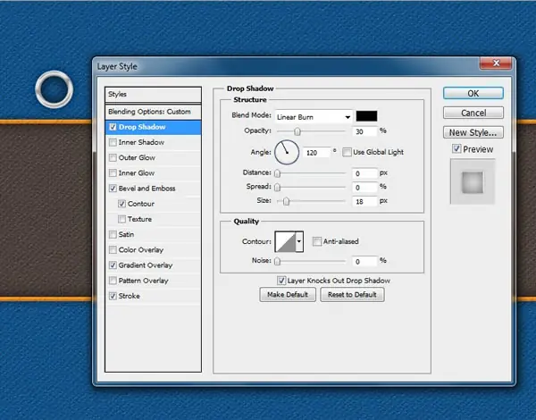Click the silver ring on the canvas

point(54,89)
